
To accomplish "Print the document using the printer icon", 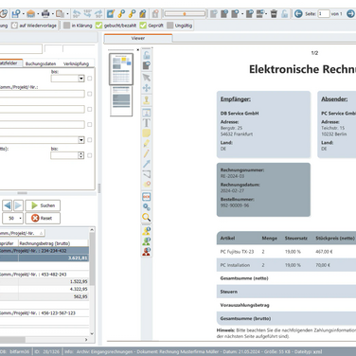I will click(x=45, y=13).
